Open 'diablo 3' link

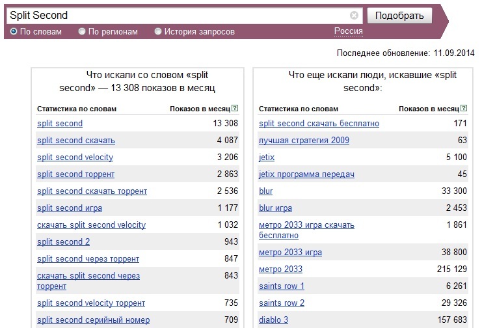click(x=274, y=320)
